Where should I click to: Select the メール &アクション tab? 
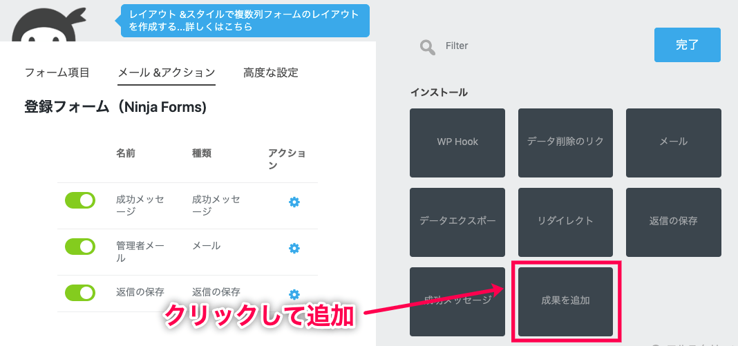coord(166,73)
